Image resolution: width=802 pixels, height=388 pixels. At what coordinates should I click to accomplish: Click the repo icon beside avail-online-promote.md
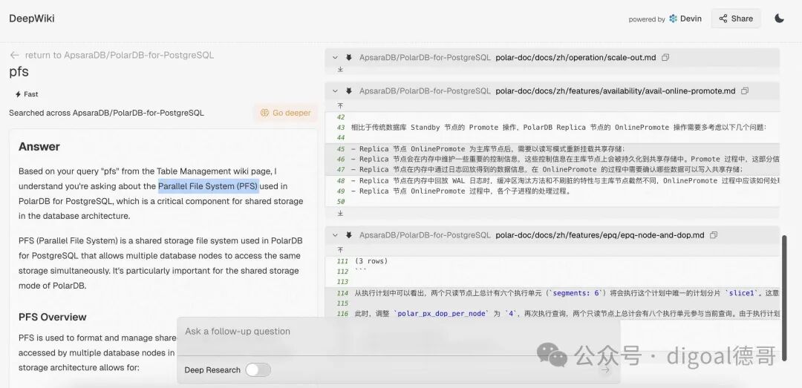click(349, 91)
